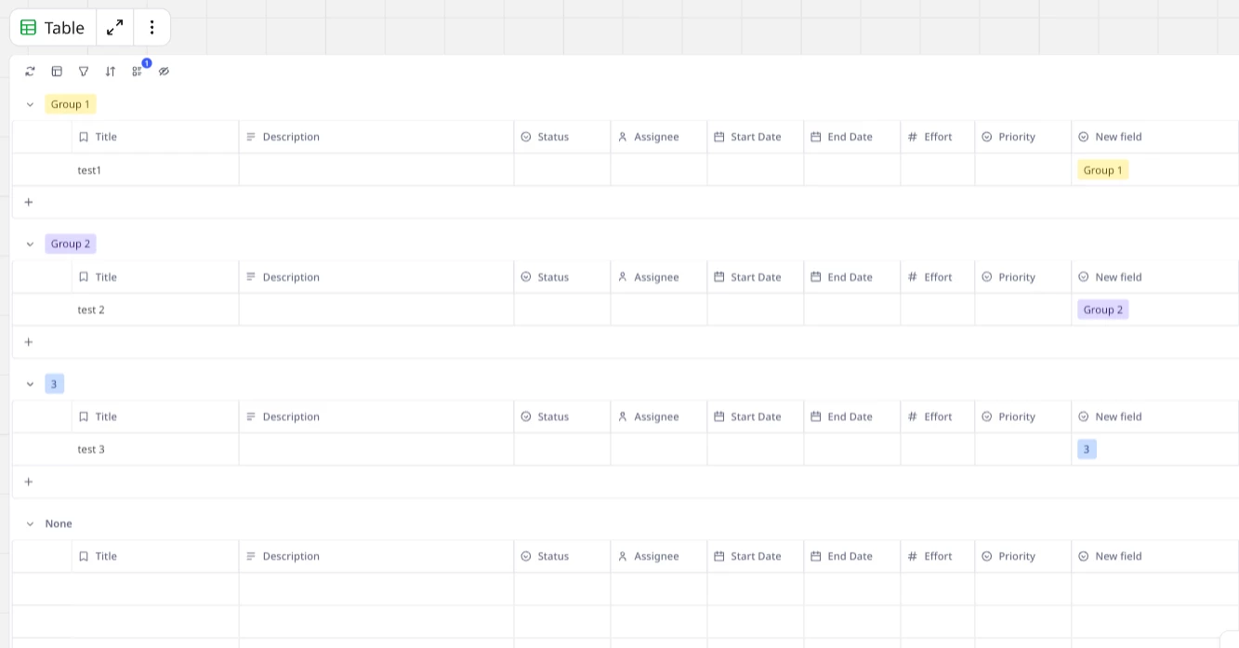Viewport: 1239px width, 648px height.
Task: Click the Description cell of test 2 row
Action: pyautogui.click(x=376, y=310)
